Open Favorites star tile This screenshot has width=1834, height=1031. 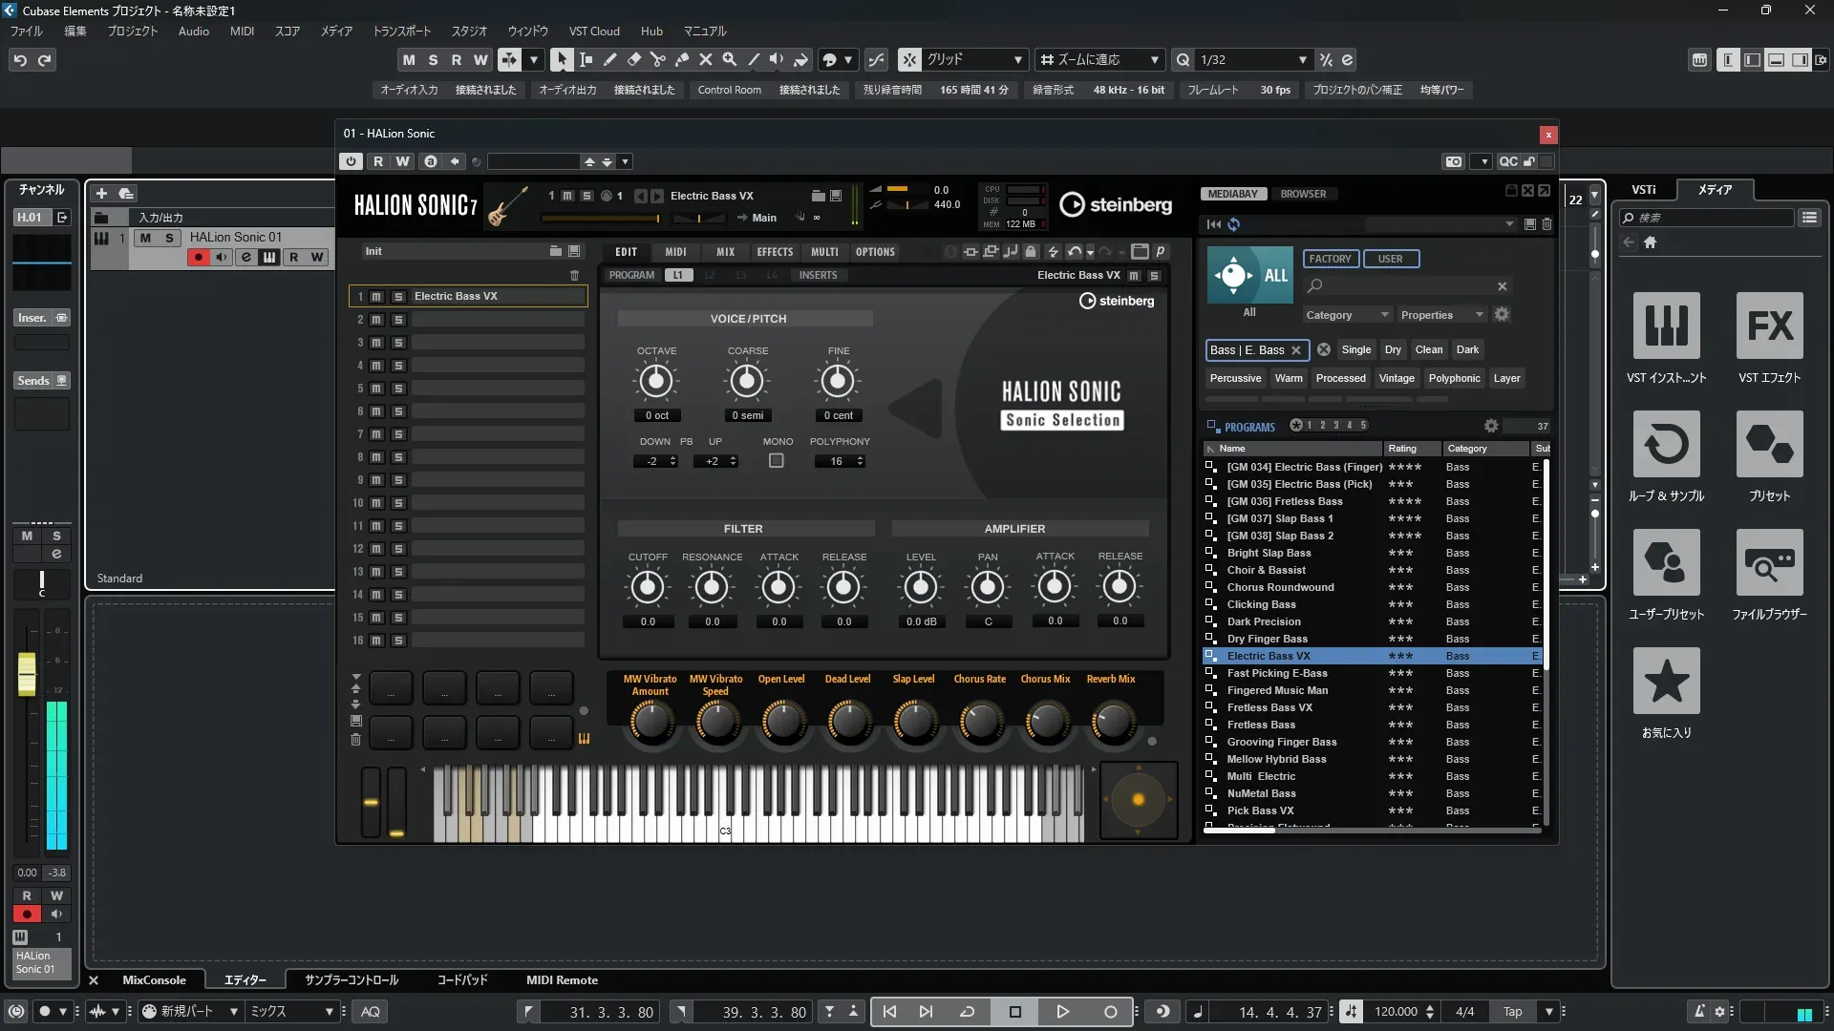click(x=1666, y=682)
